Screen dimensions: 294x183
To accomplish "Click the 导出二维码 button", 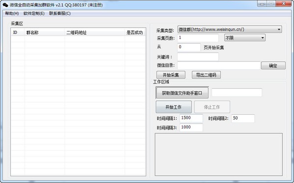I will (206, 75).
